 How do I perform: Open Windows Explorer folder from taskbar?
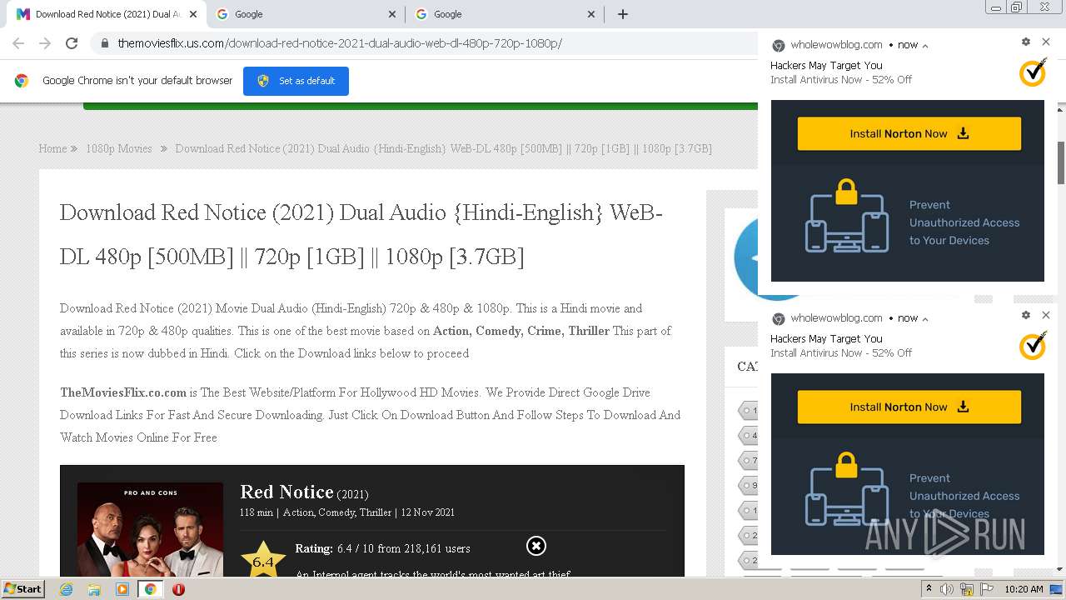point(94,589)
